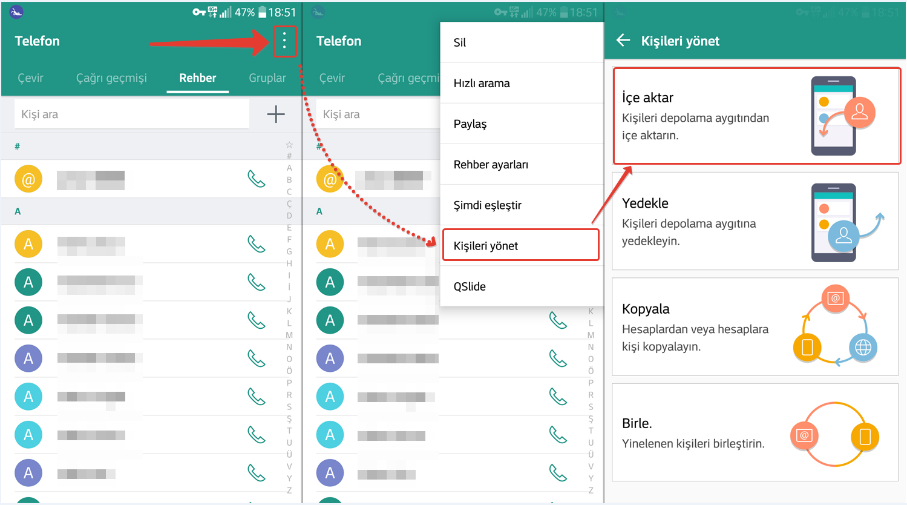Select Kişileri yönet from the menu
This screenshot has height=505, width=907.
click(520, 246)
